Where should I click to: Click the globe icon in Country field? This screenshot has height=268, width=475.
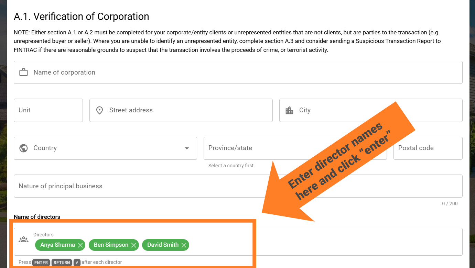[x=23, y=148]
